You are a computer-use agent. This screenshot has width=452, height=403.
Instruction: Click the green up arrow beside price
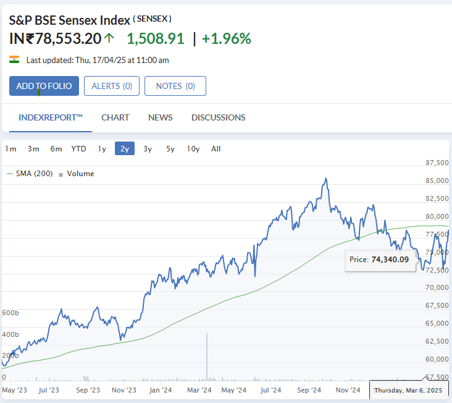[109, 38]
